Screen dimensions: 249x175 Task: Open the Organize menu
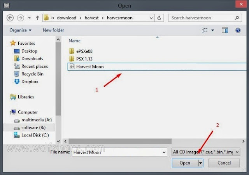20,30
